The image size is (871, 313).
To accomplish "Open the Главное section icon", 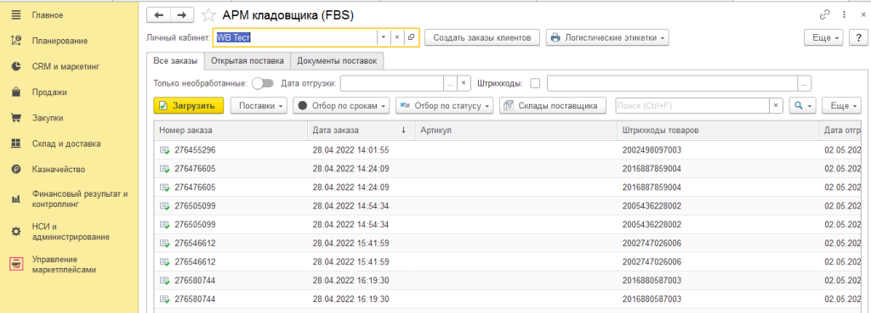I will [16, 15].
